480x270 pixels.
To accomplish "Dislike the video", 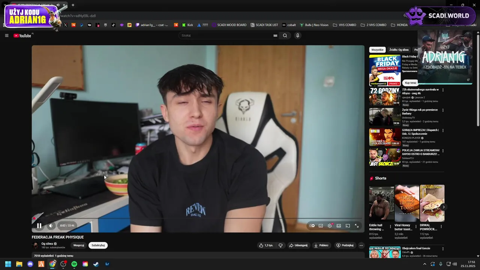I will coord(280,245).
